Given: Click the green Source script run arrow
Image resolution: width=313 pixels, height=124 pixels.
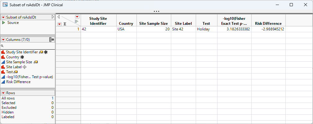Looking at the screenshot, I should pyautogui.click(x=4, y=23).
